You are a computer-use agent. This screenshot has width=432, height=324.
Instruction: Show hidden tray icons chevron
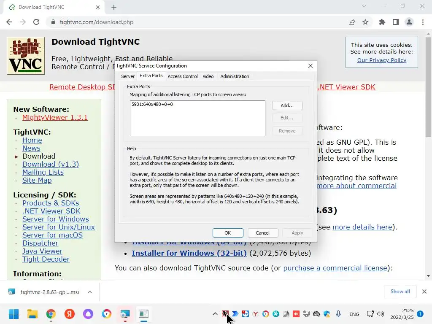(215, 314)
